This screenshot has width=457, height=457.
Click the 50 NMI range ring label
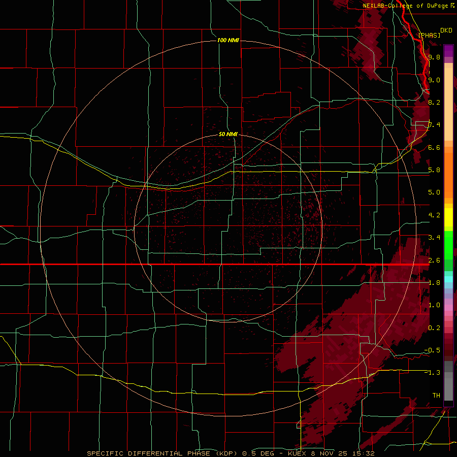[228, 134]
